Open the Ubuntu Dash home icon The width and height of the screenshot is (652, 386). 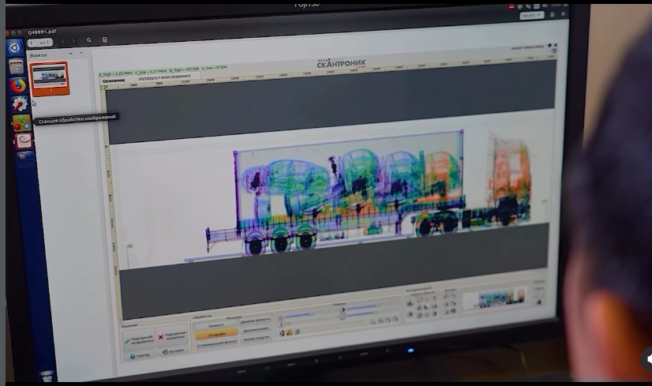[x=15, y=48]
